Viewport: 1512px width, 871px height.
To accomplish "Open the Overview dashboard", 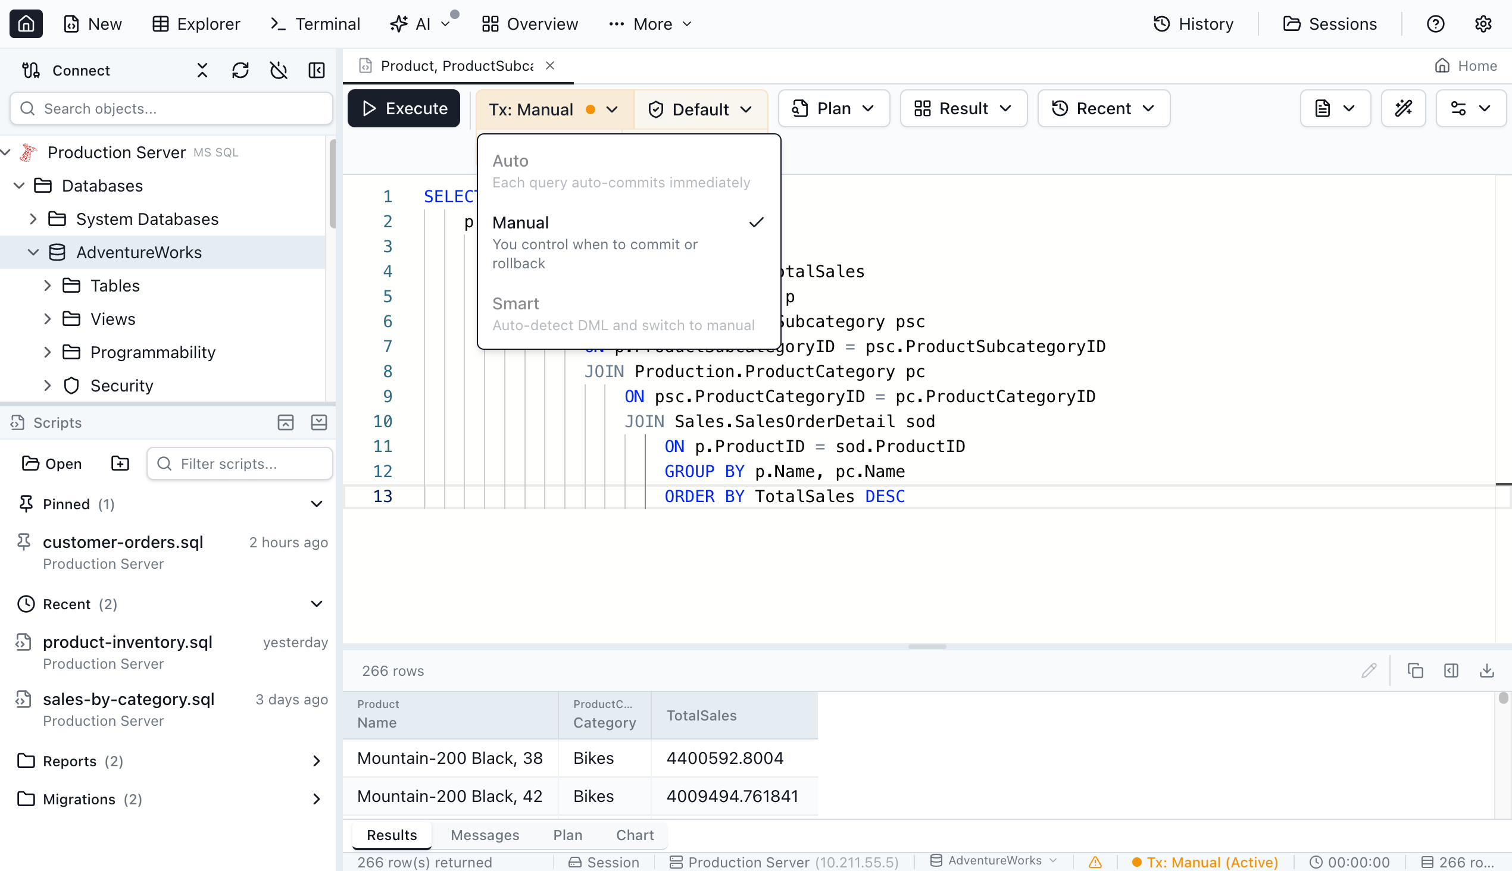I will [x=529, y=24].
